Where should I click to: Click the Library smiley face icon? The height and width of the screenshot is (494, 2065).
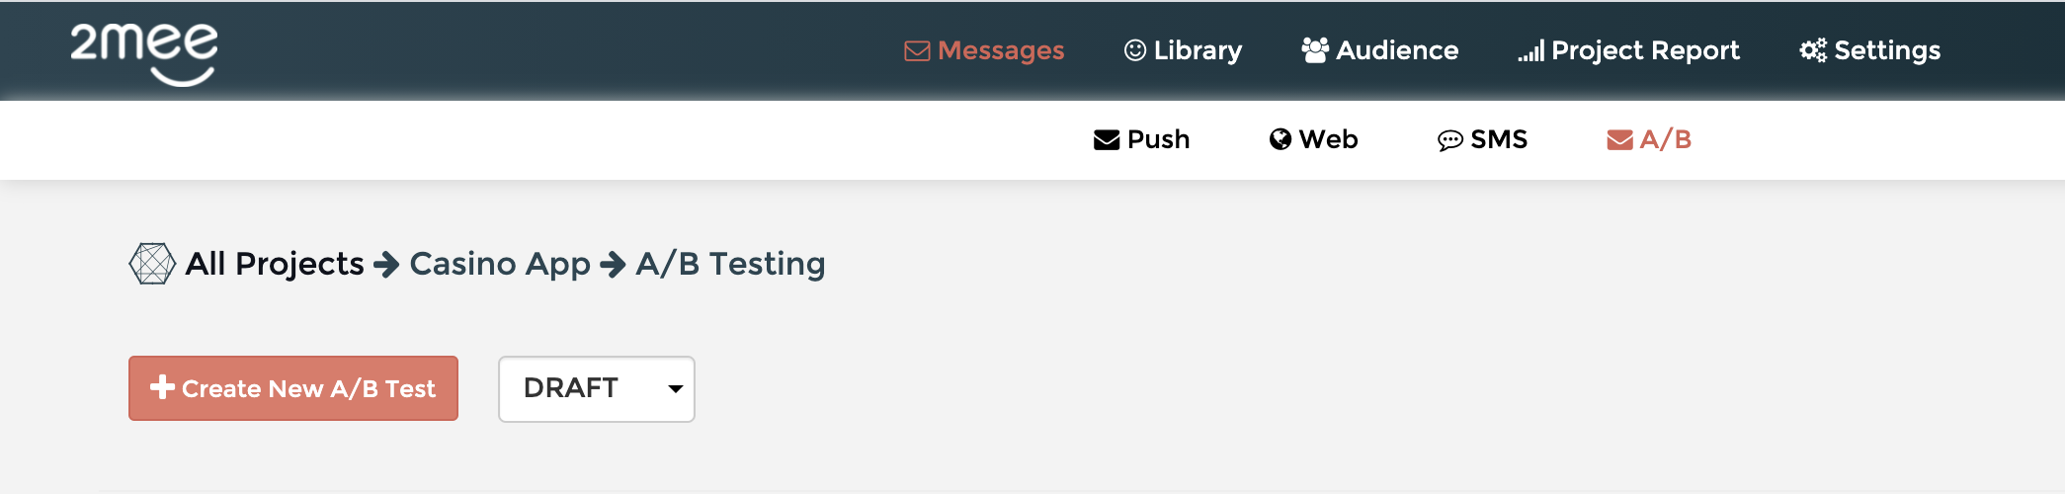pos(1135,50)
